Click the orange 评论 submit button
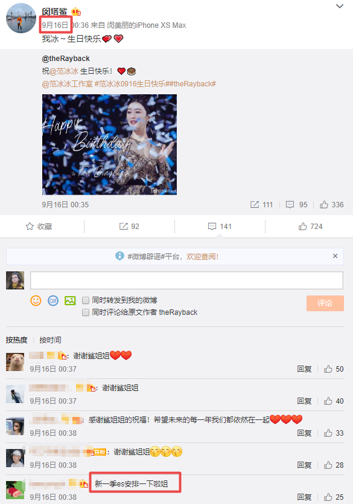 pyautogui.click(x=325, y=303)
